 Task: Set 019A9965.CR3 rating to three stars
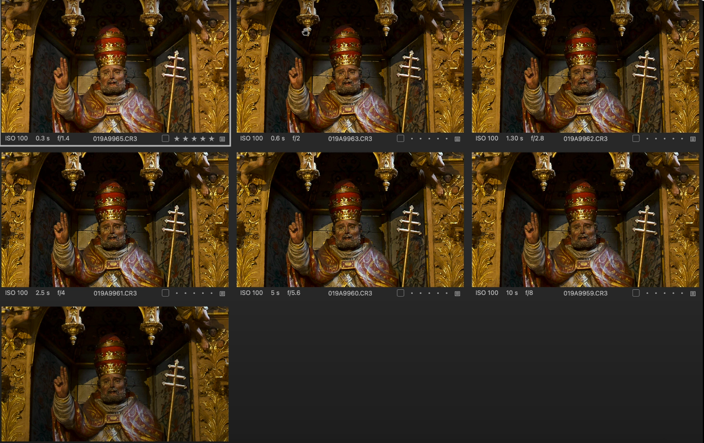tap(194, 138)
